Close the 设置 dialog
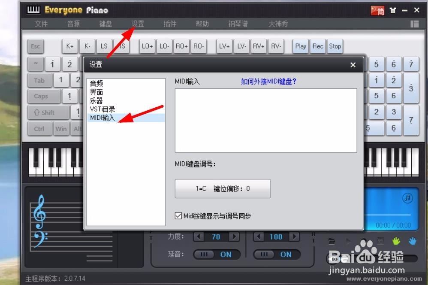 [x=353, y=65]
